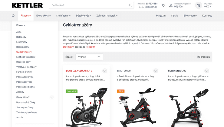Click the home icon in navigation bar
The height and width of the screenshot is (127, 224).
click(x=13, y=16)
